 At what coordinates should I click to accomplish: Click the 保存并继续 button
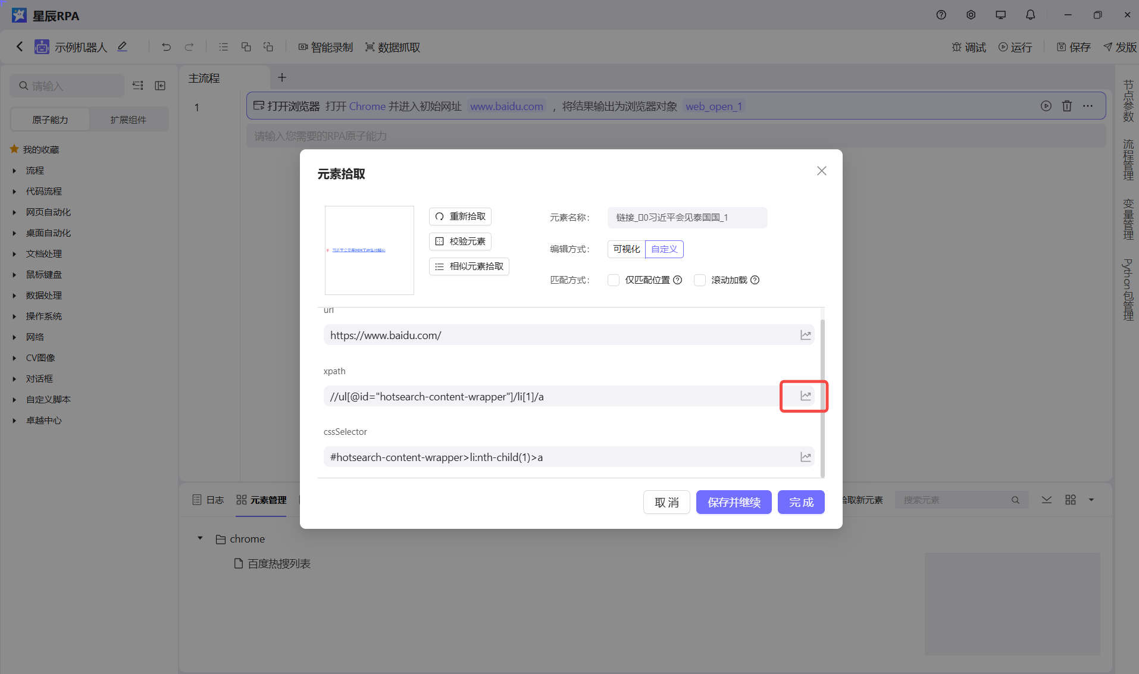pos(733,502)
